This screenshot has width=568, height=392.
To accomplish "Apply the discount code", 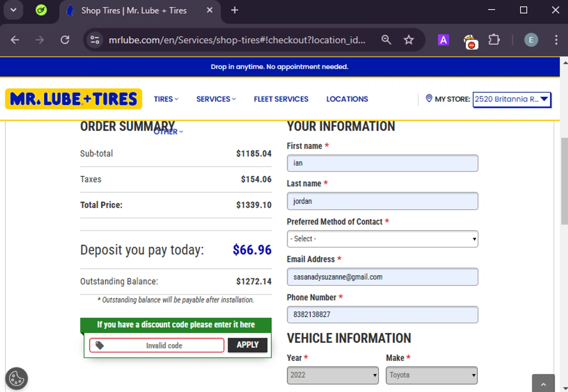I will click(248, 345).
